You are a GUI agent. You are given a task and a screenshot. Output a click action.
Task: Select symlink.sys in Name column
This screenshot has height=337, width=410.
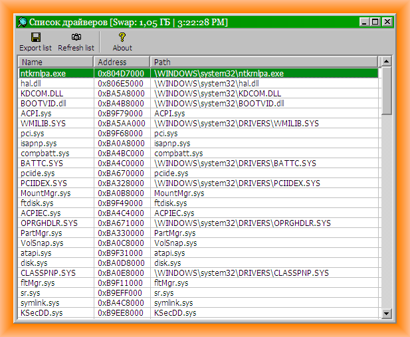pyautogui.click(x=40, y=302)
